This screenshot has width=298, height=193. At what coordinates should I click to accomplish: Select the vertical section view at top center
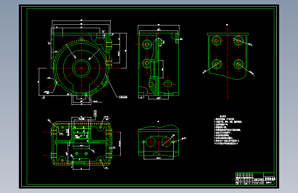click(158, 64)
